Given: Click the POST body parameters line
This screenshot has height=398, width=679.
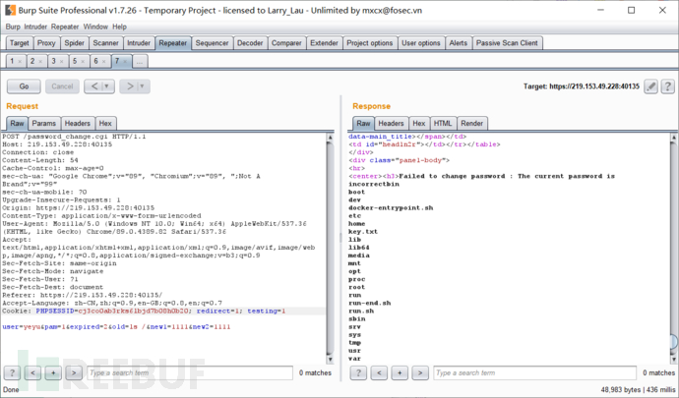Looking at the screenshot, I should tap(116, 327).
